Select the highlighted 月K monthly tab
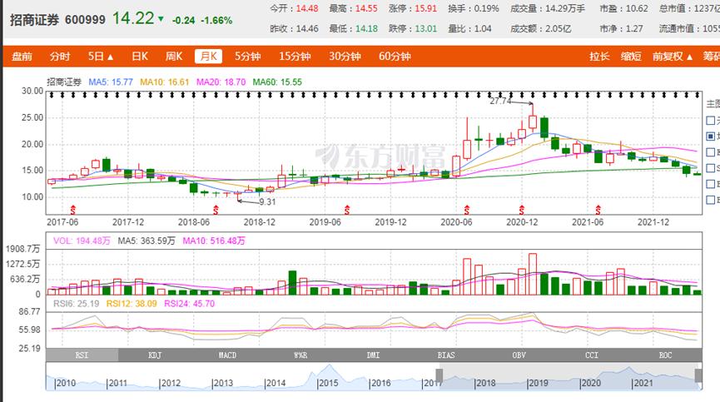This screenshot has width=720, height=402. (x=208, y=57)
